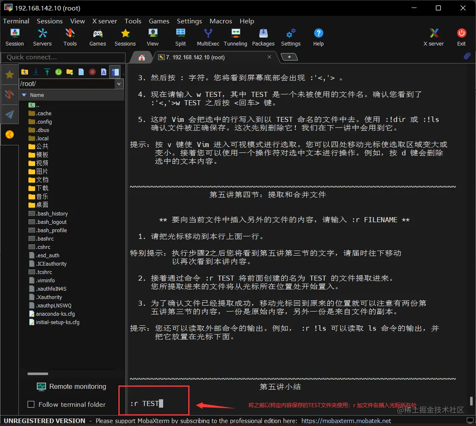Open the Tunneling toolbar icon
This screenshot has height=426, width=476.
235,37
